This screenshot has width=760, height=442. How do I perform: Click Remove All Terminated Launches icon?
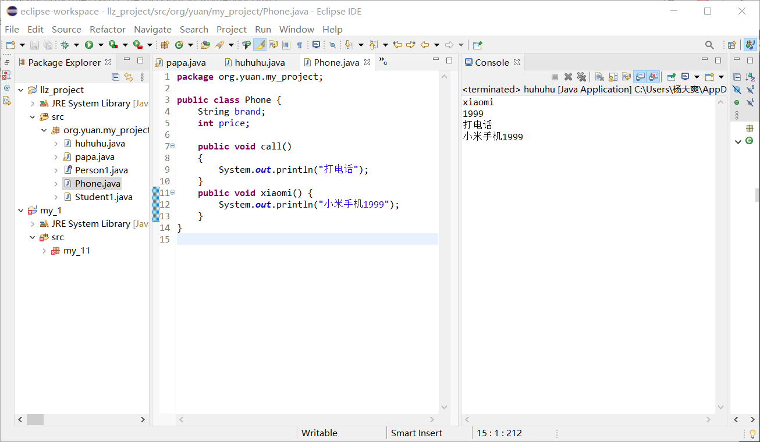pyautogui.click(x=581, y=77)
